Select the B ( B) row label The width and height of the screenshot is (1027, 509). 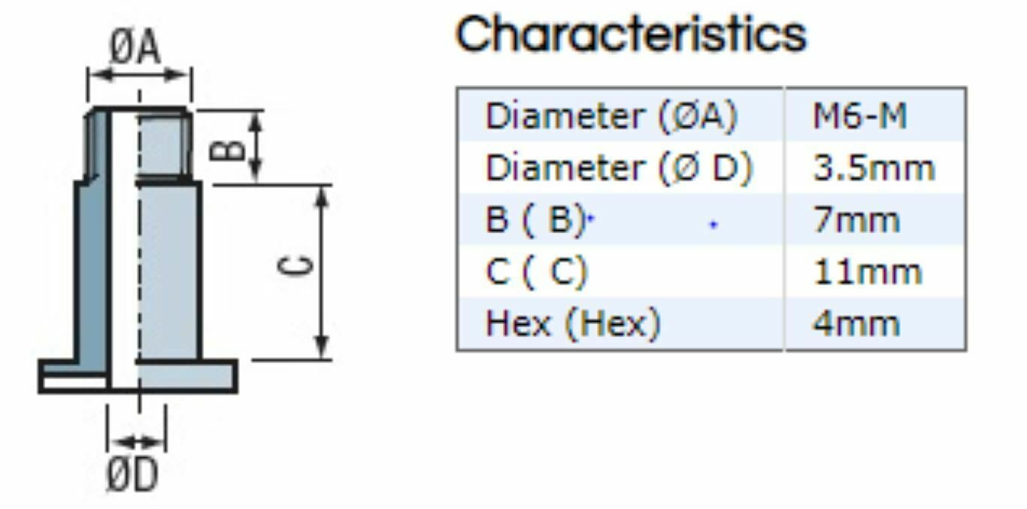pos(535,220)
